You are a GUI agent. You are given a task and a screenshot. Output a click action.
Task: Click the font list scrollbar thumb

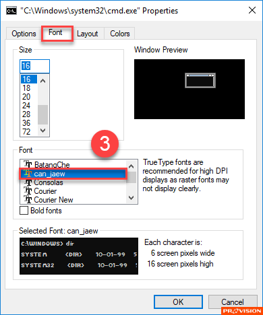[131, 178]
